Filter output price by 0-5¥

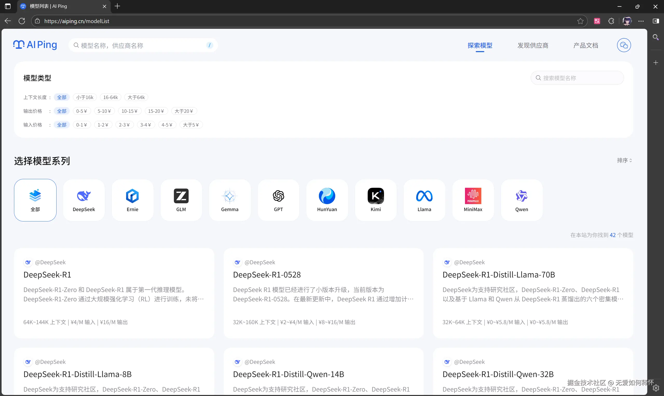click(x=82, y=111)
